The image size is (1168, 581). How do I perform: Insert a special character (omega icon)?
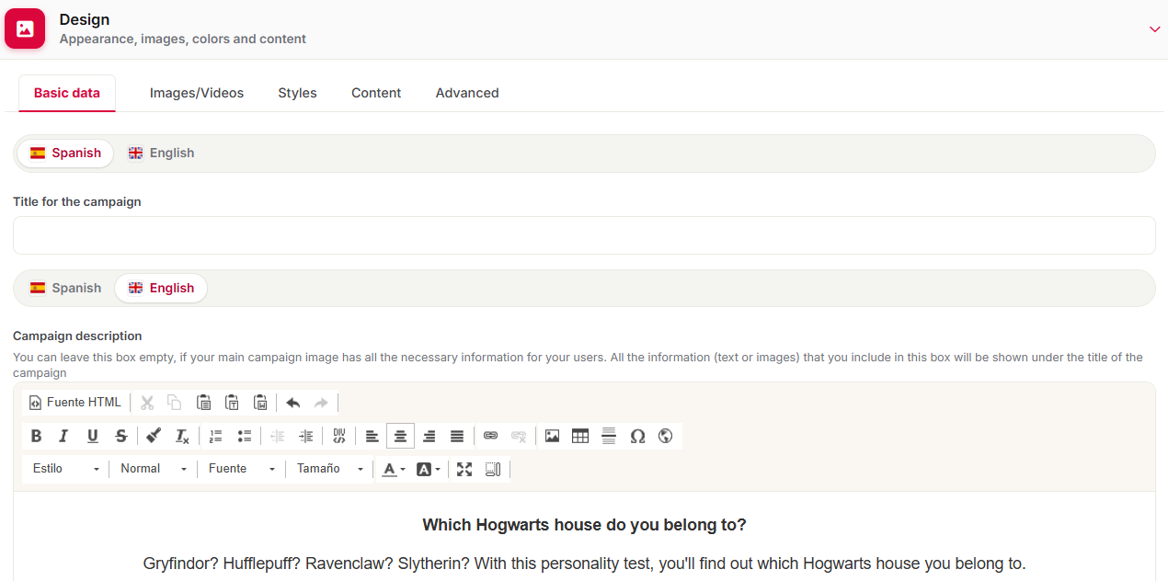point(637,436)
